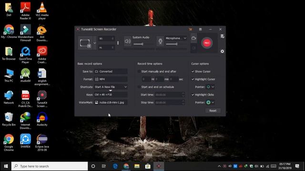Enable Start and end on schedule
This screenshot has height=171, width=305.
point(139,87)
